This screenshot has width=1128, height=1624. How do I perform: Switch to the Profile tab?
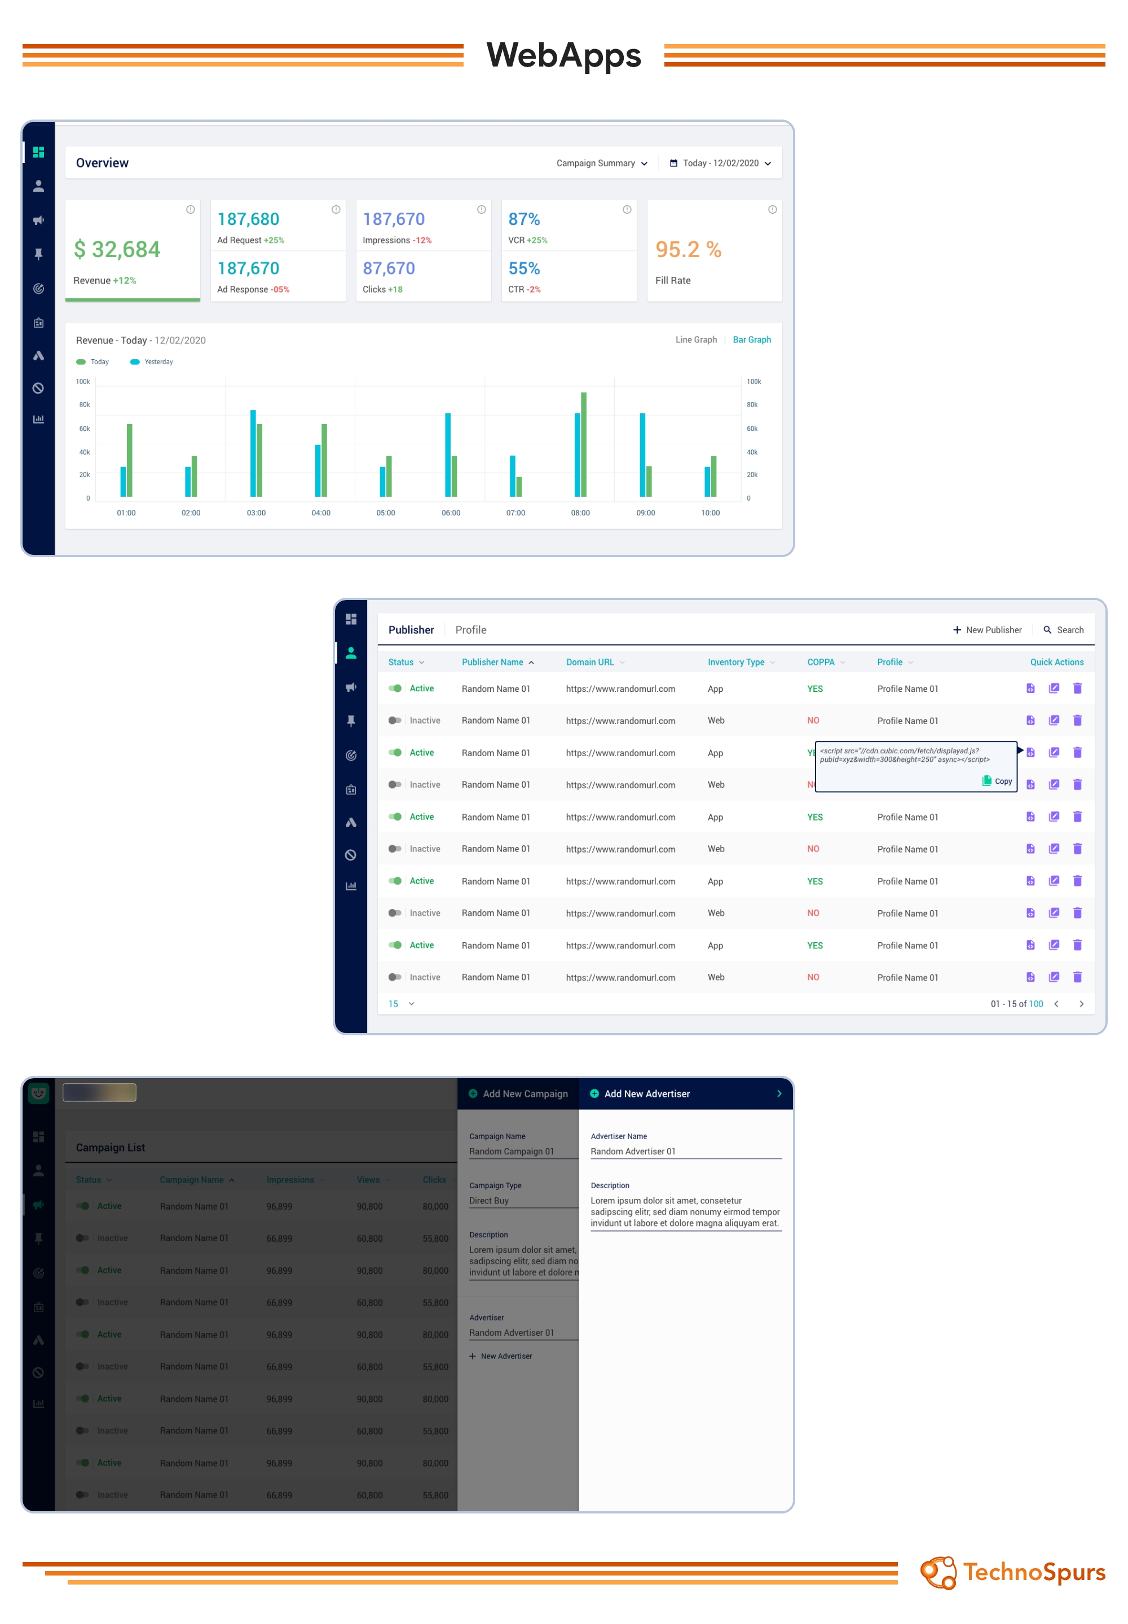[x=471, y=630]
